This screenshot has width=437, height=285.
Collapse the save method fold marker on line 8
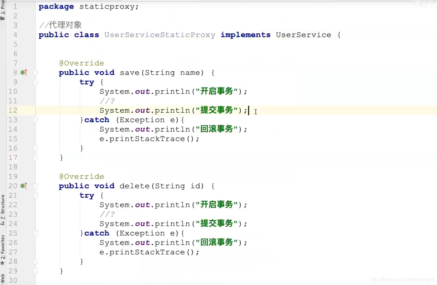coord(36,73)
